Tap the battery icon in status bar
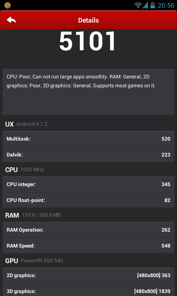Image resolution: width=177 pixels, height=296 pixels. [x=153, y=5]
